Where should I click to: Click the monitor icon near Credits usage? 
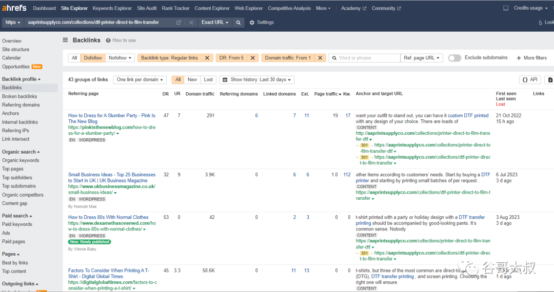[x=506, y=8]
